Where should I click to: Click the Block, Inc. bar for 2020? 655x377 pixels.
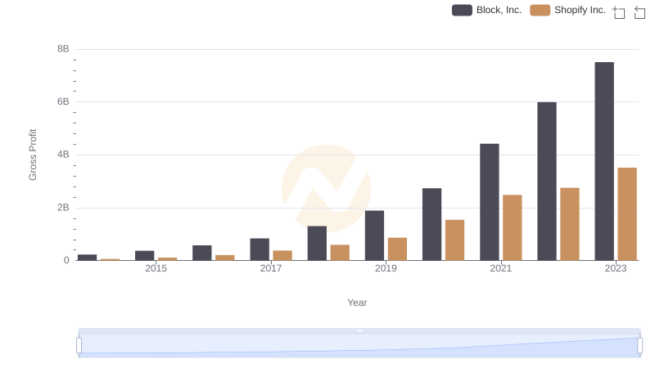pyautogui.click(x=432, y=224)
